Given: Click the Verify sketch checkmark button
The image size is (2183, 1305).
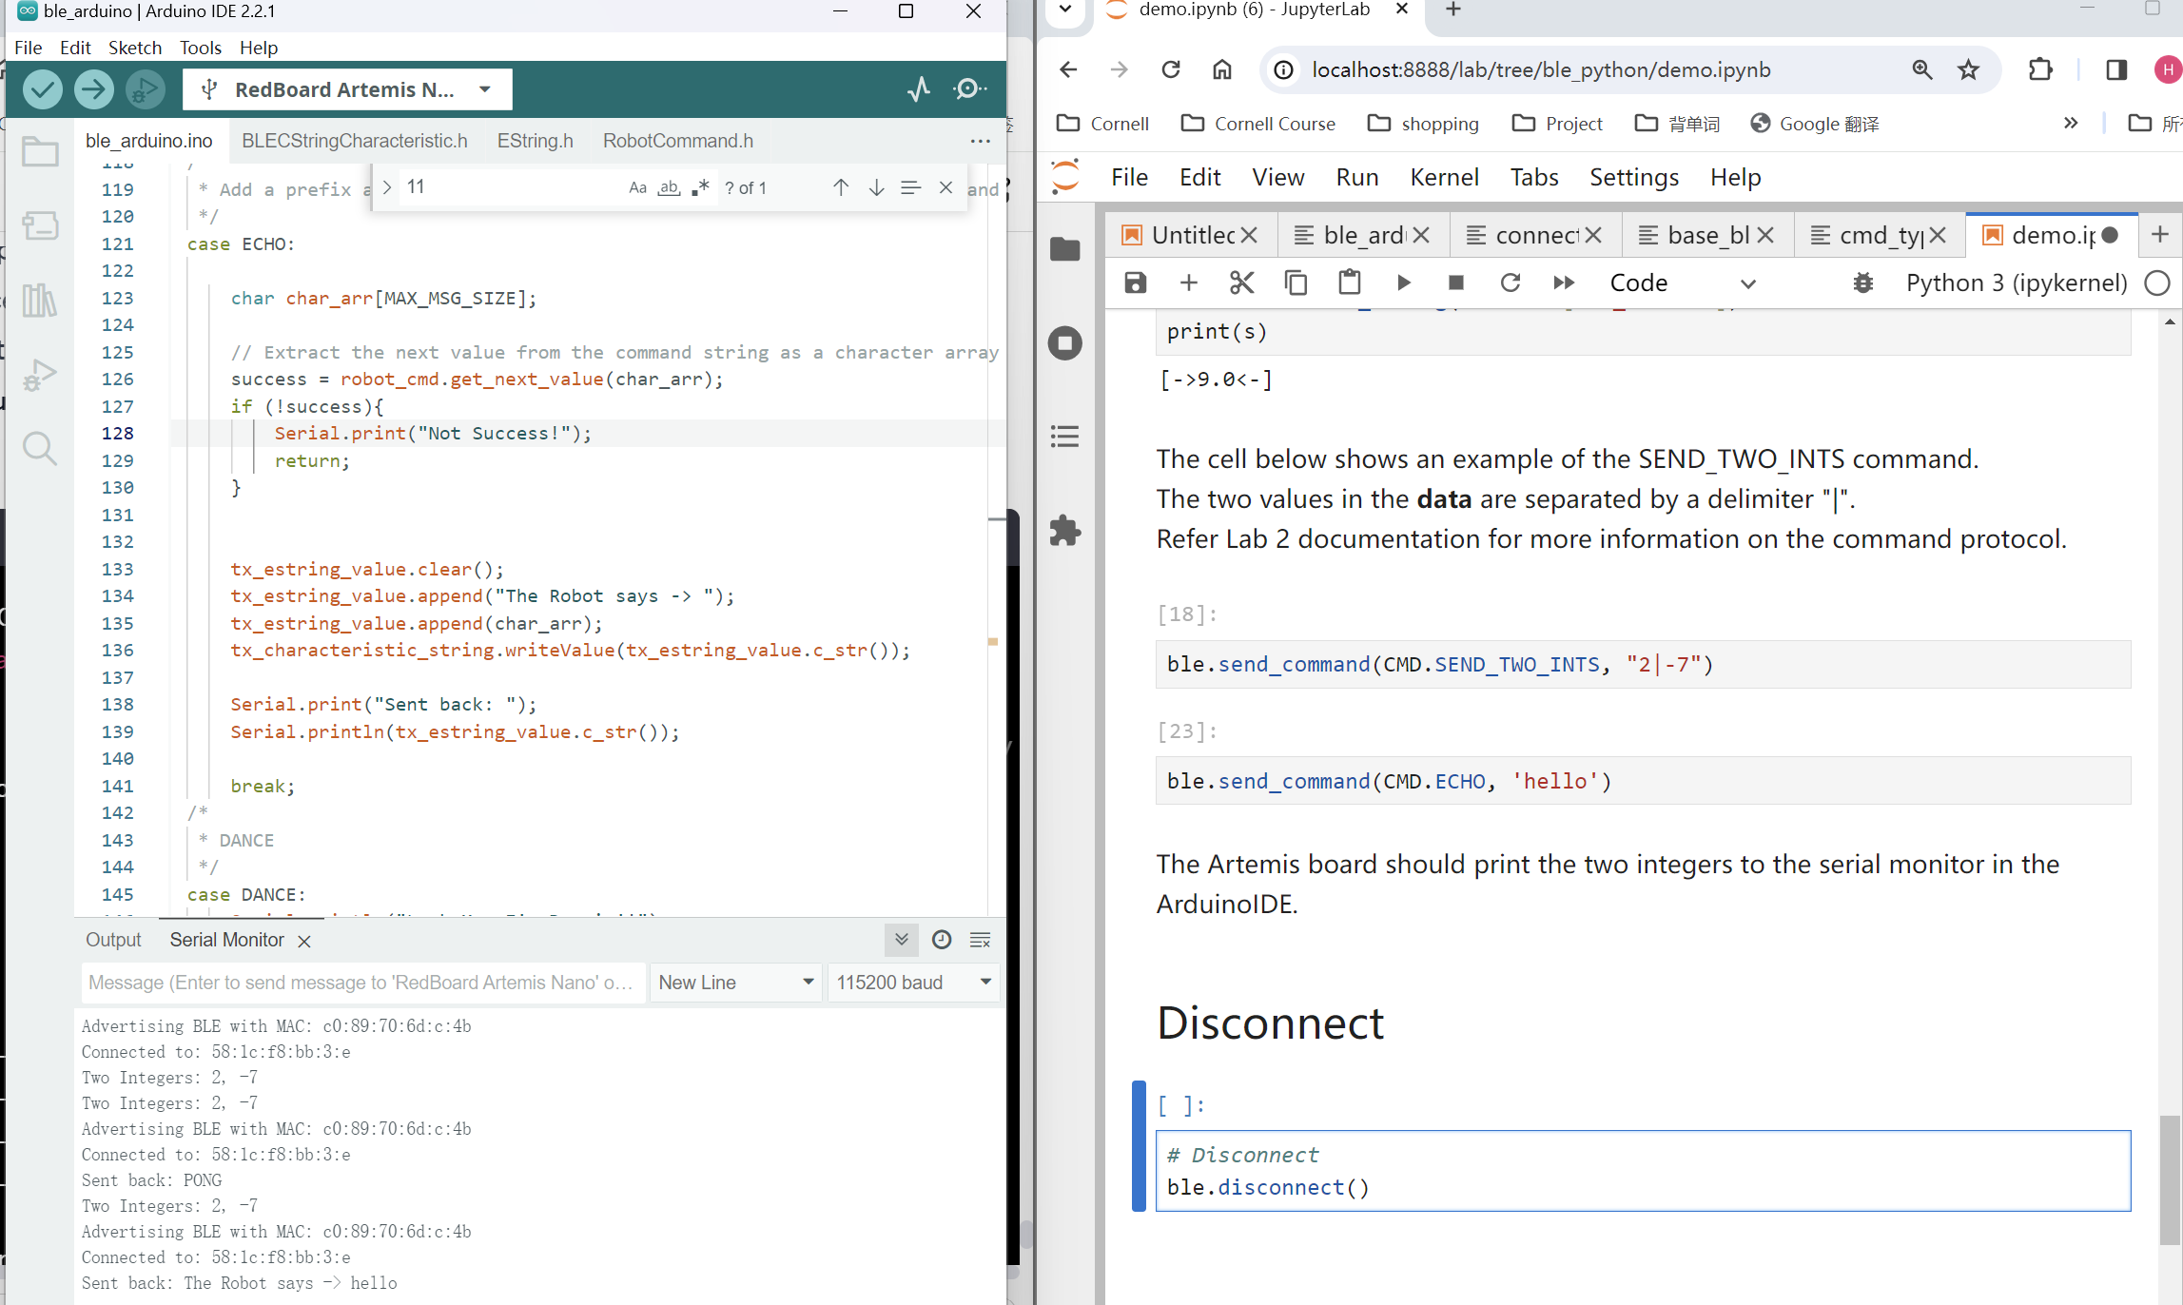Looking at the screenshot, I should click(42, 89).
